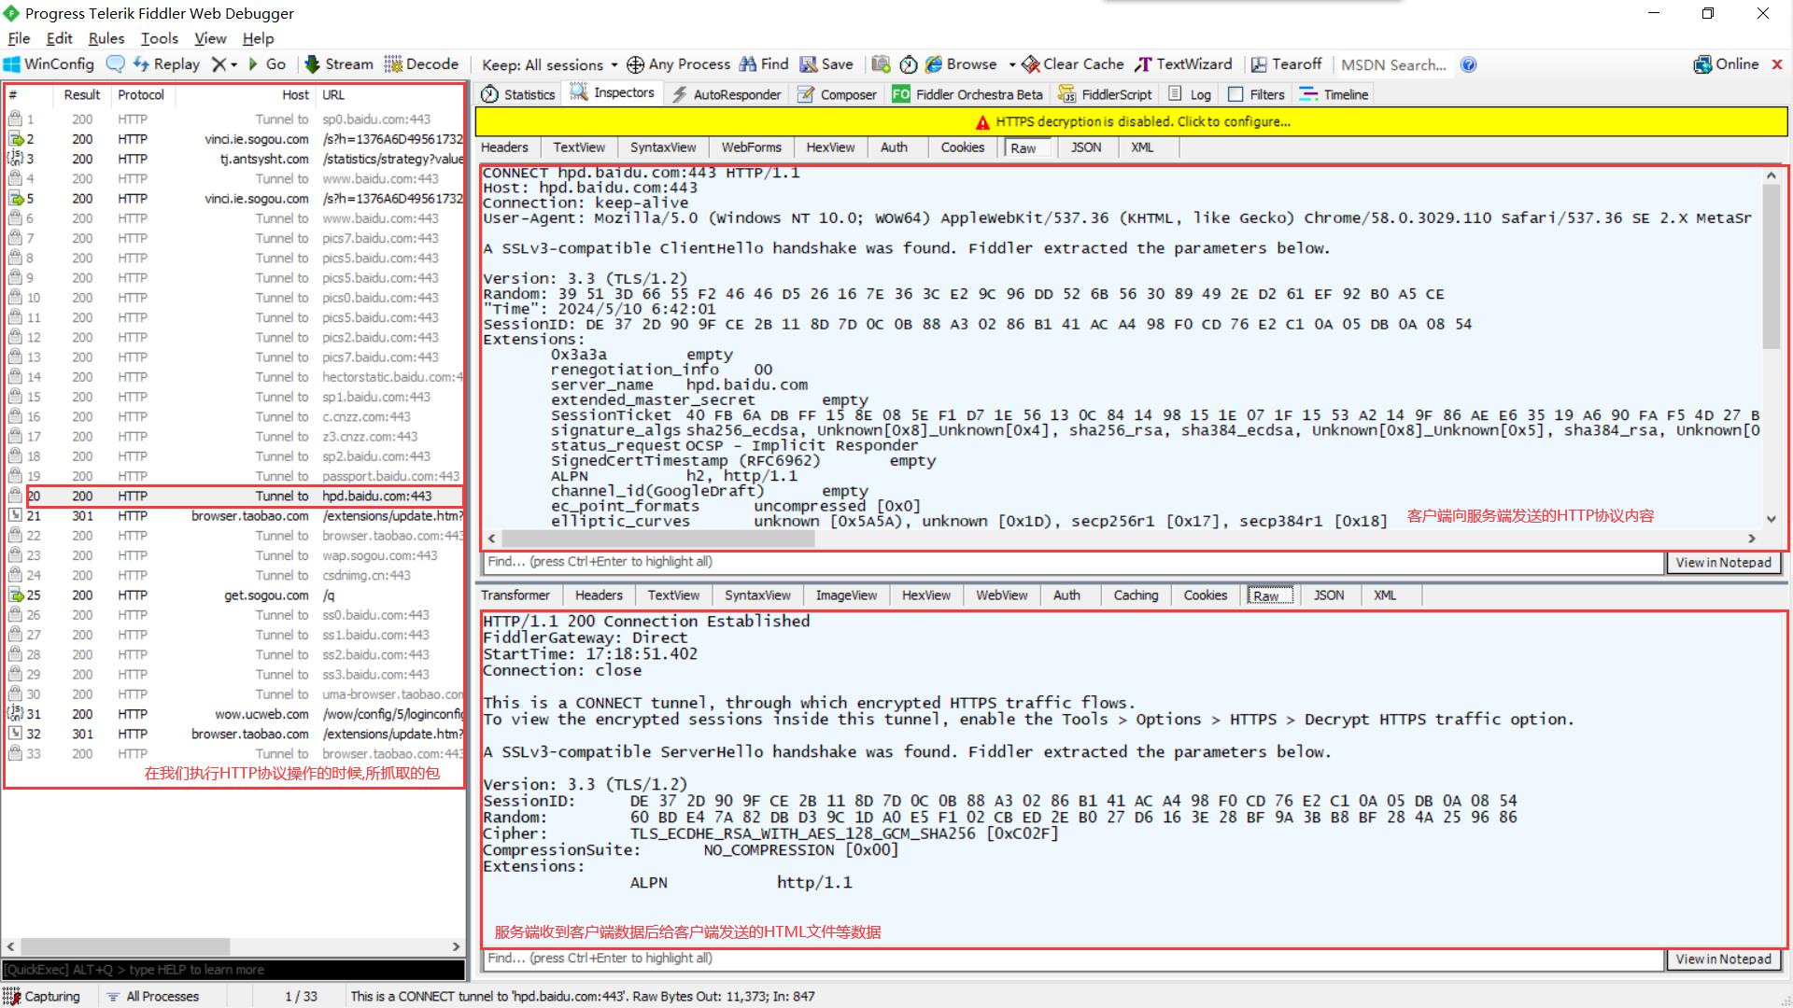Click the QuickExec command box

tap(233, 970)
